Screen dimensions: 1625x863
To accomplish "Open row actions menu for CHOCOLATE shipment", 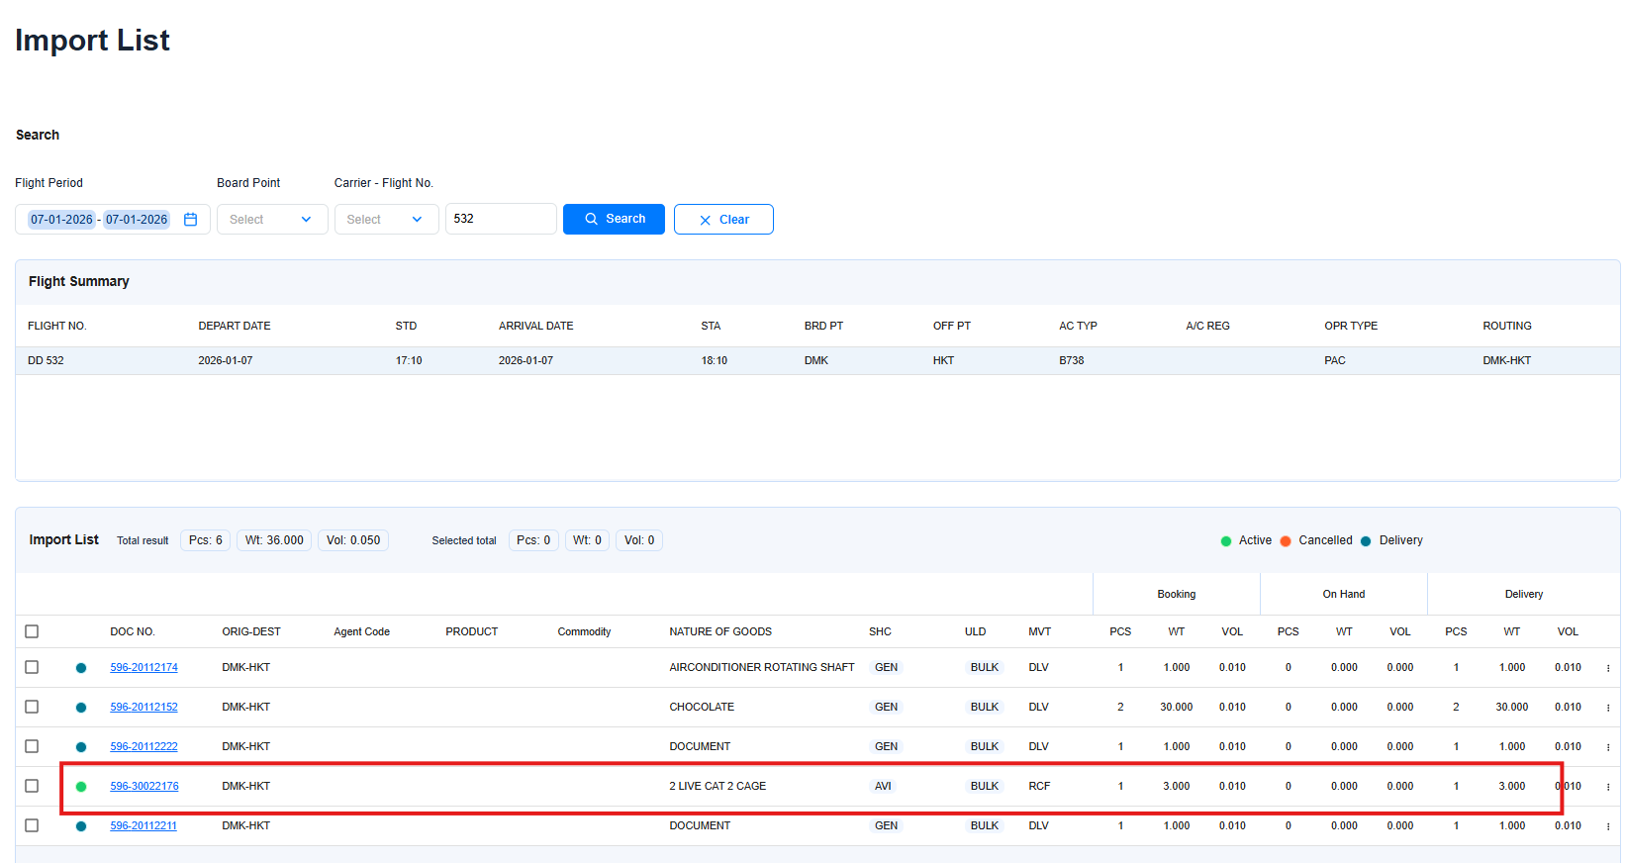I will (x=1607, y=708).
